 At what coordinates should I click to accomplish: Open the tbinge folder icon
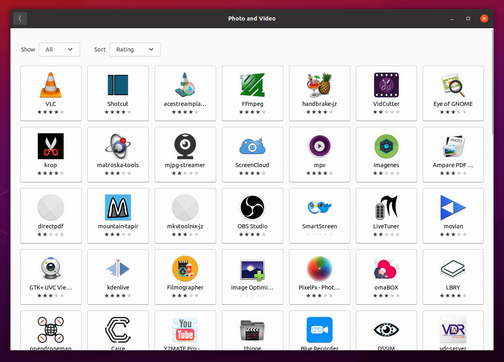click(x=252, y=331)
